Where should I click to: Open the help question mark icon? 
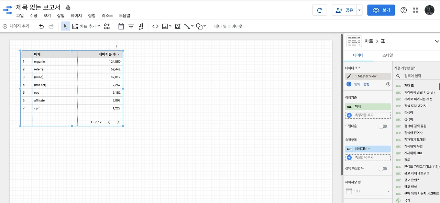404,10
